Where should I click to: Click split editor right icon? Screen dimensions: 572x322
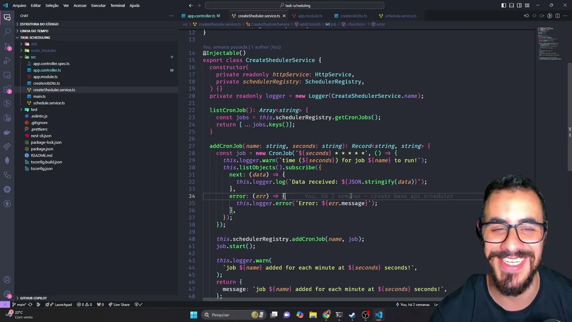pyautogui.click(x=557, y=16)
